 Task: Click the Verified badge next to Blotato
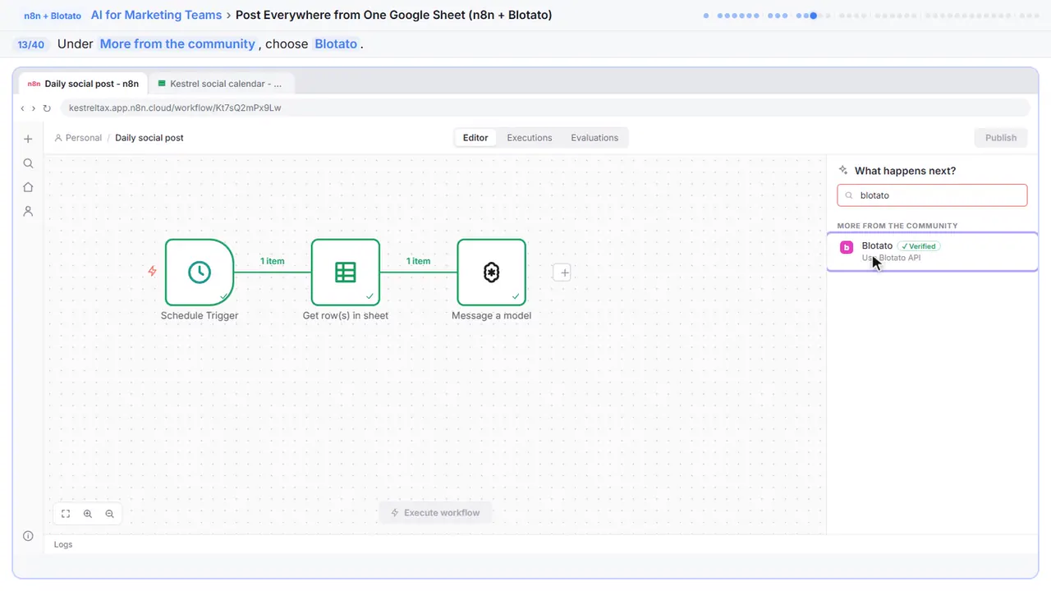(919, 246)
